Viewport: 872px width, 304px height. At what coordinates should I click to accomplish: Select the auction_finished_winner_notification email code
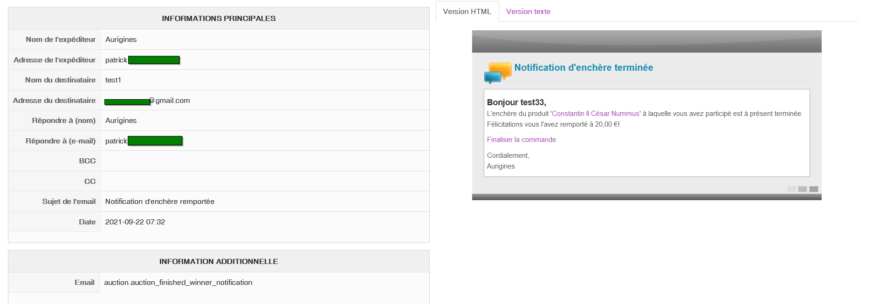pos(178,283)
